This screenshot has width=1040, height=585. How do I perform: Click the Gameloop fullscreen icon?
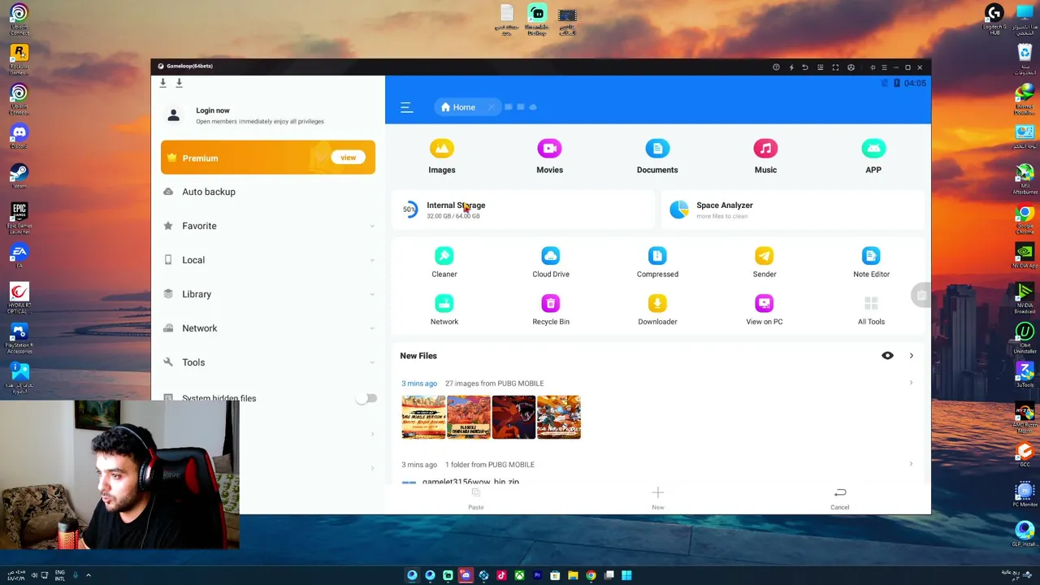tap(835, 67)
